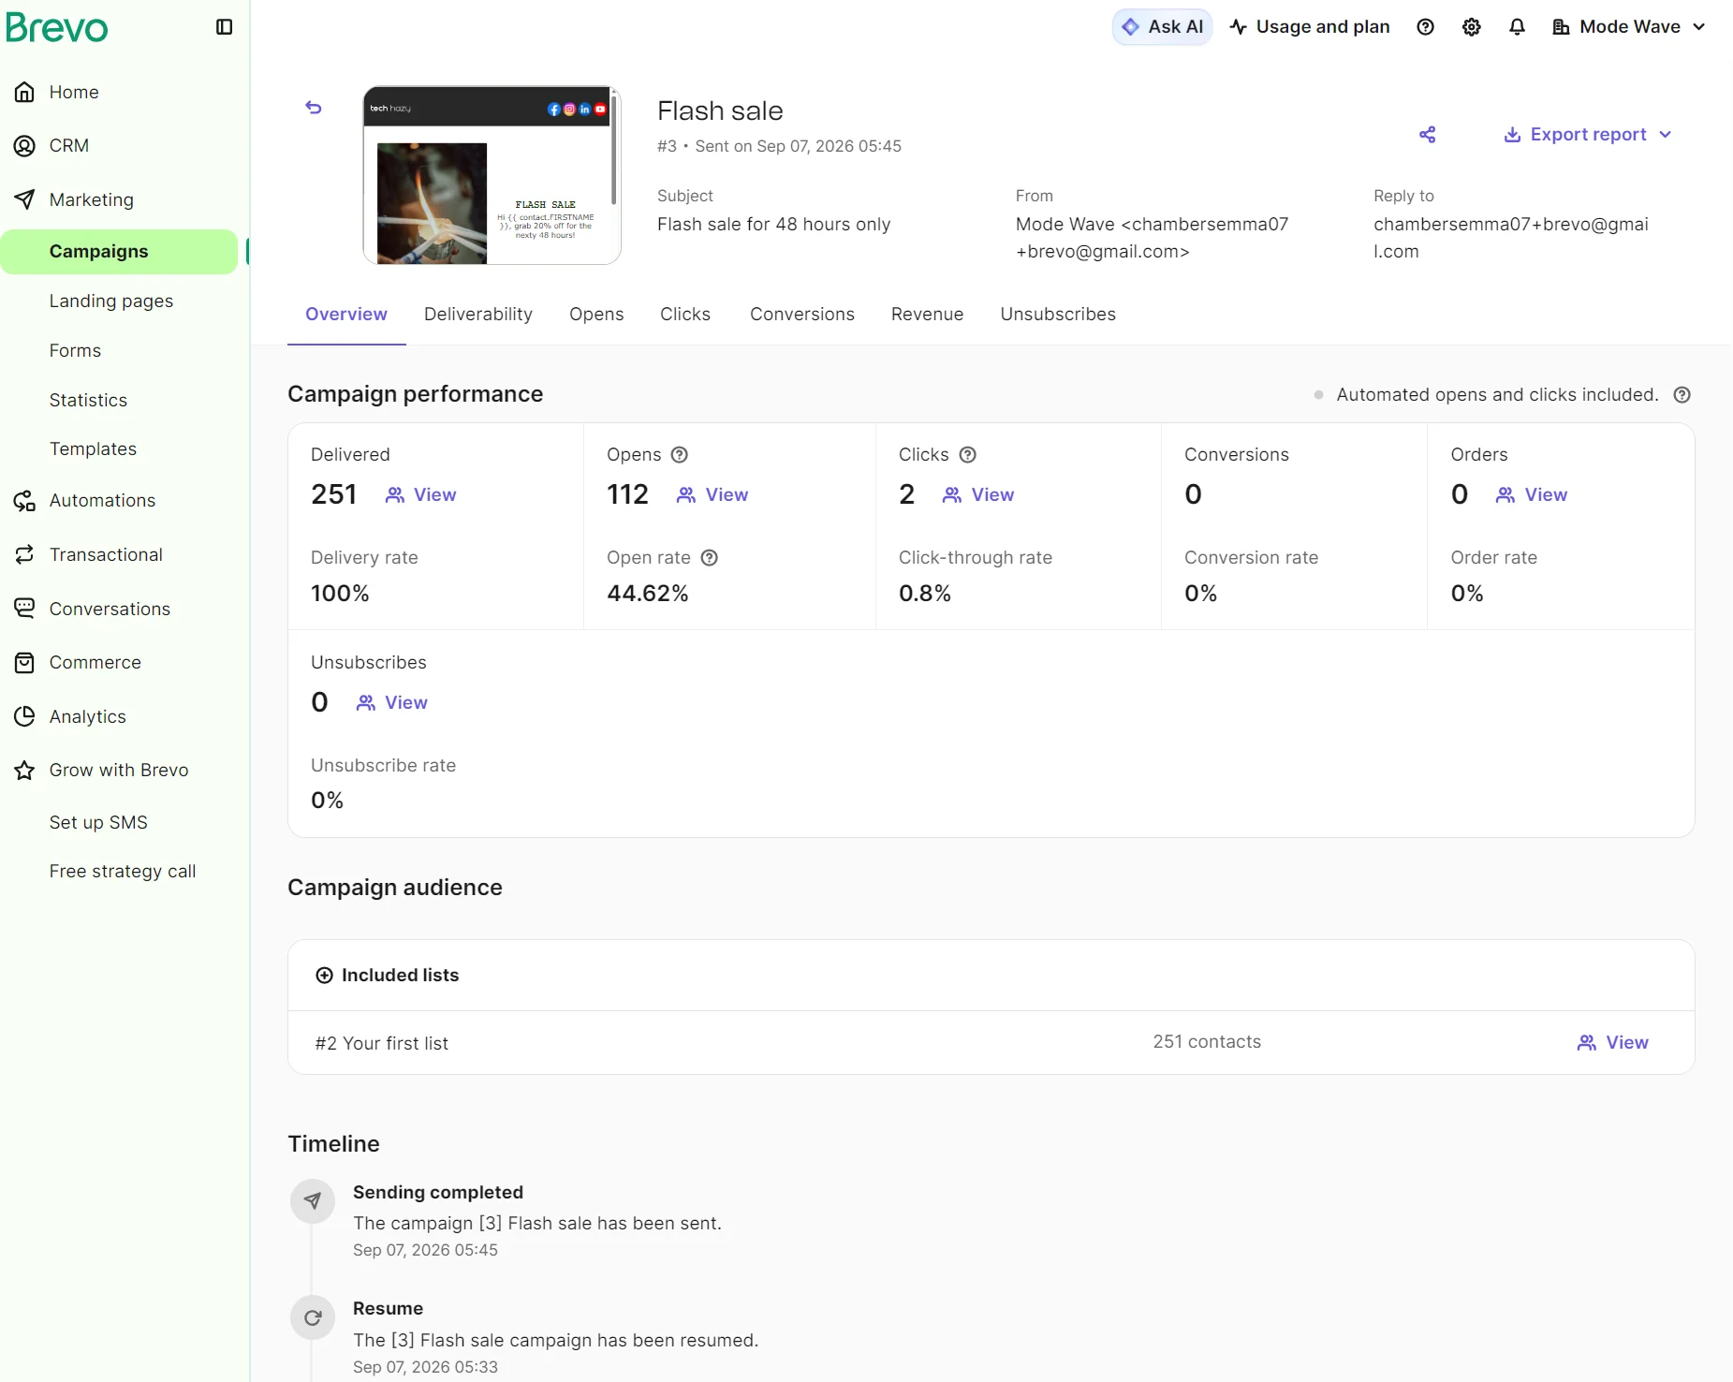1733x1382 pixels.
Task: Open the help question mark in top bar
Action: click(x=1425, y=27)
